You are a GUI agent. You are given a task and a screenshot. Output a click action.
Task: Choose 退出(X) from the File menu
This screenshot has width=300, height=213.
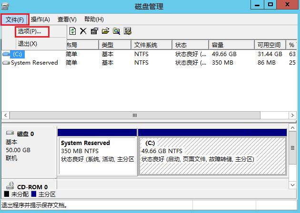[28, 44]
